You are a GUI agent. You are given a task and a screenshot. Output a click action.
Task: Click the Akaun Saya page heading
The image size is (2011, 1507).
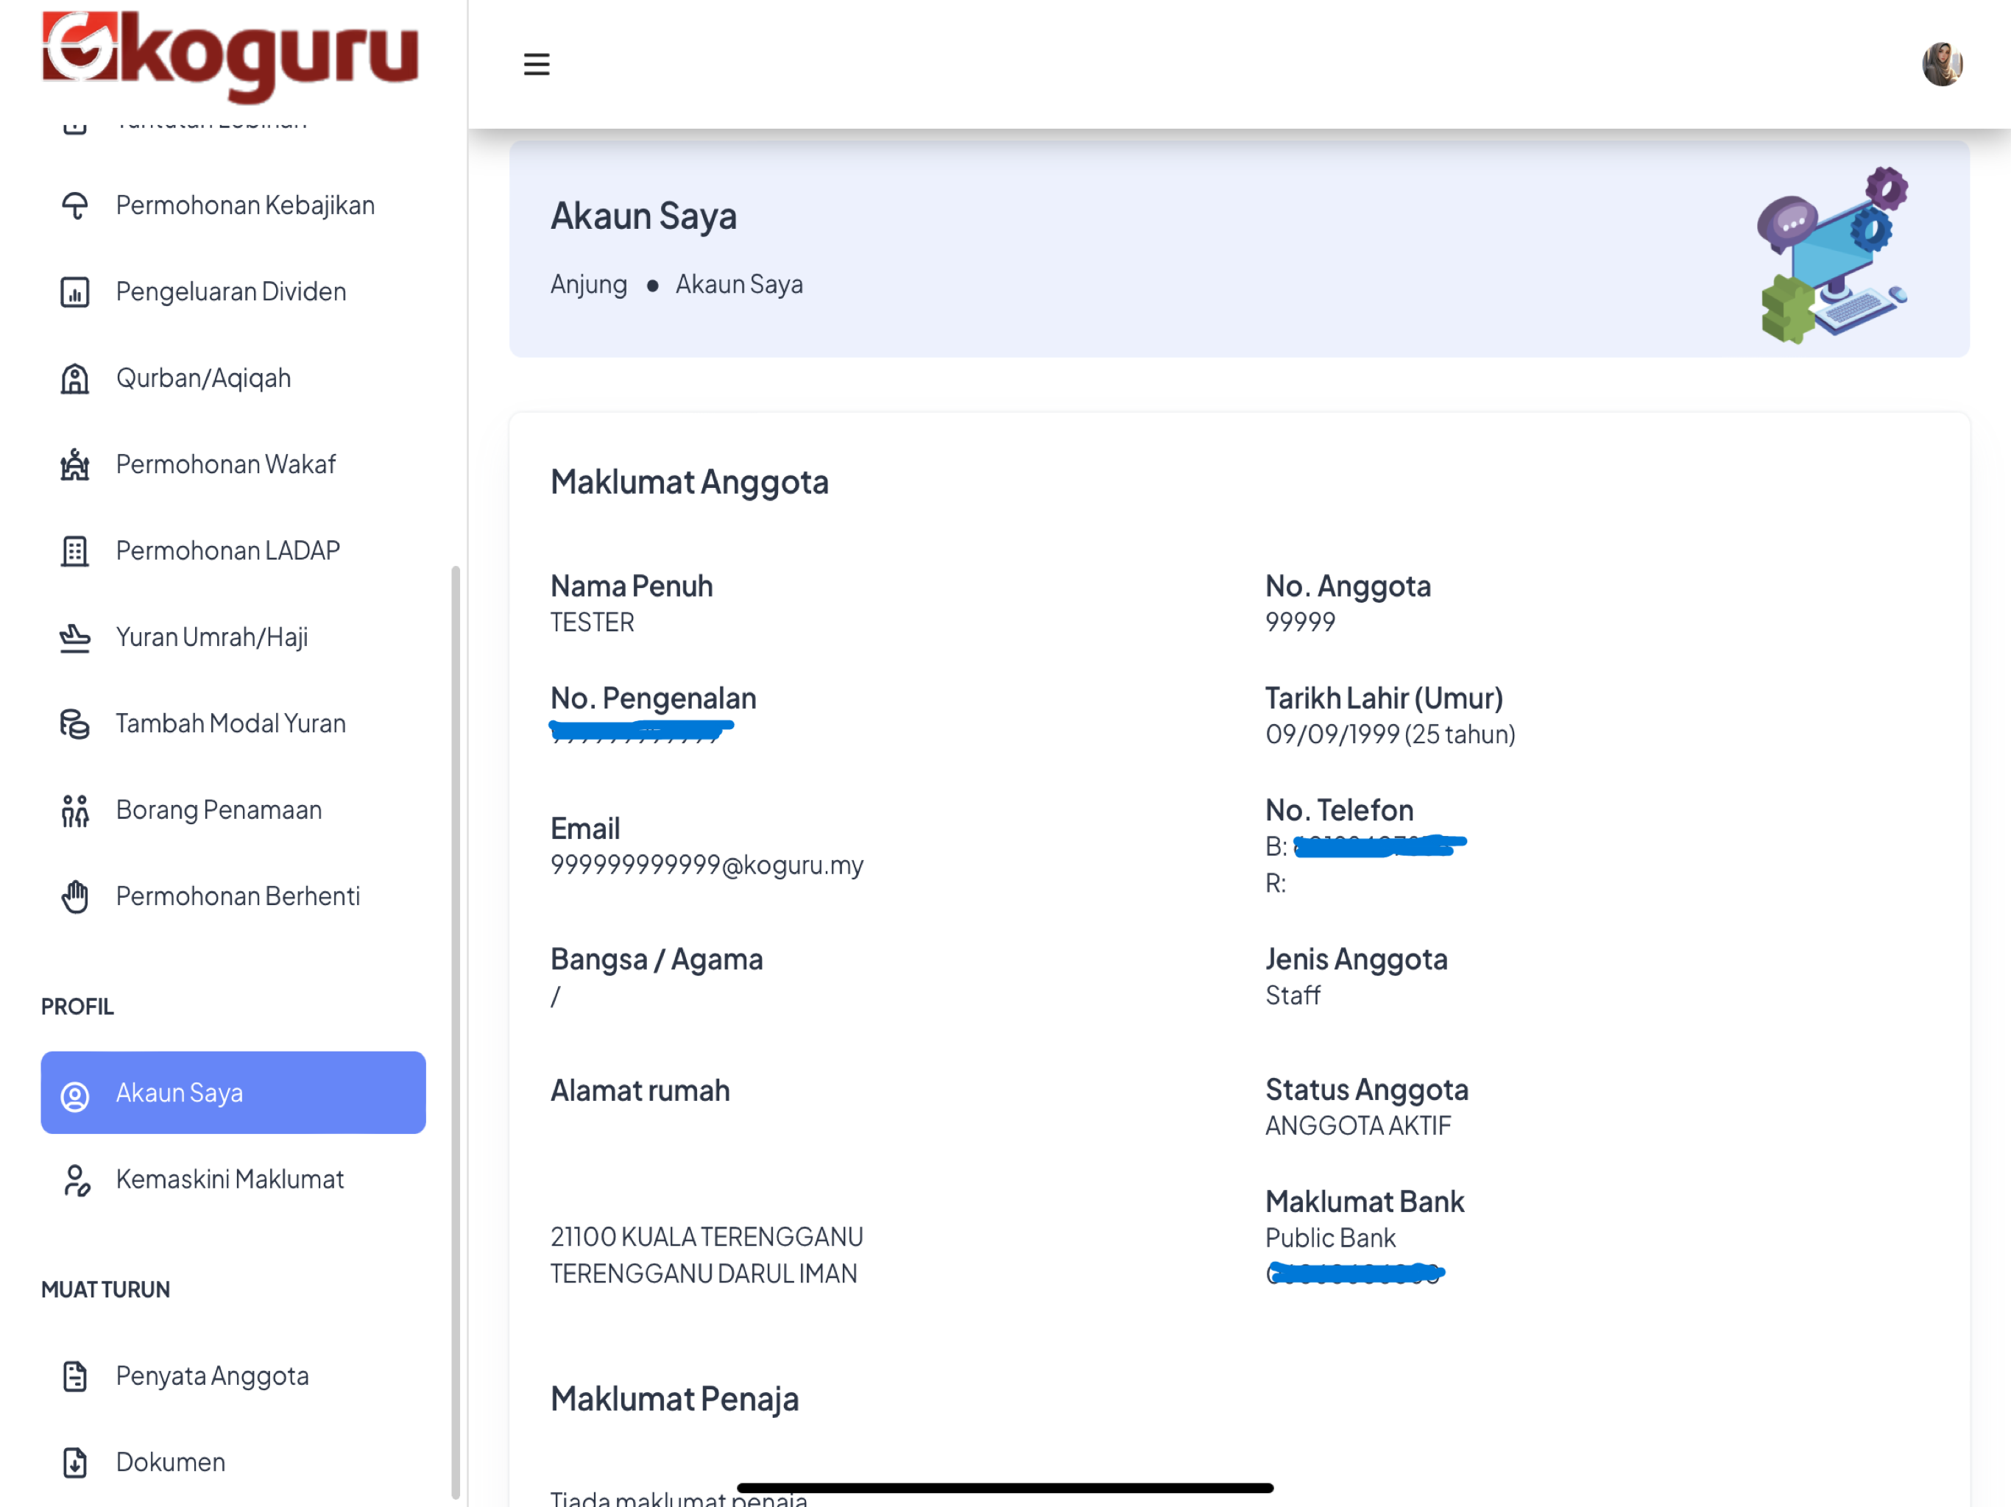[x=643, y=216]
